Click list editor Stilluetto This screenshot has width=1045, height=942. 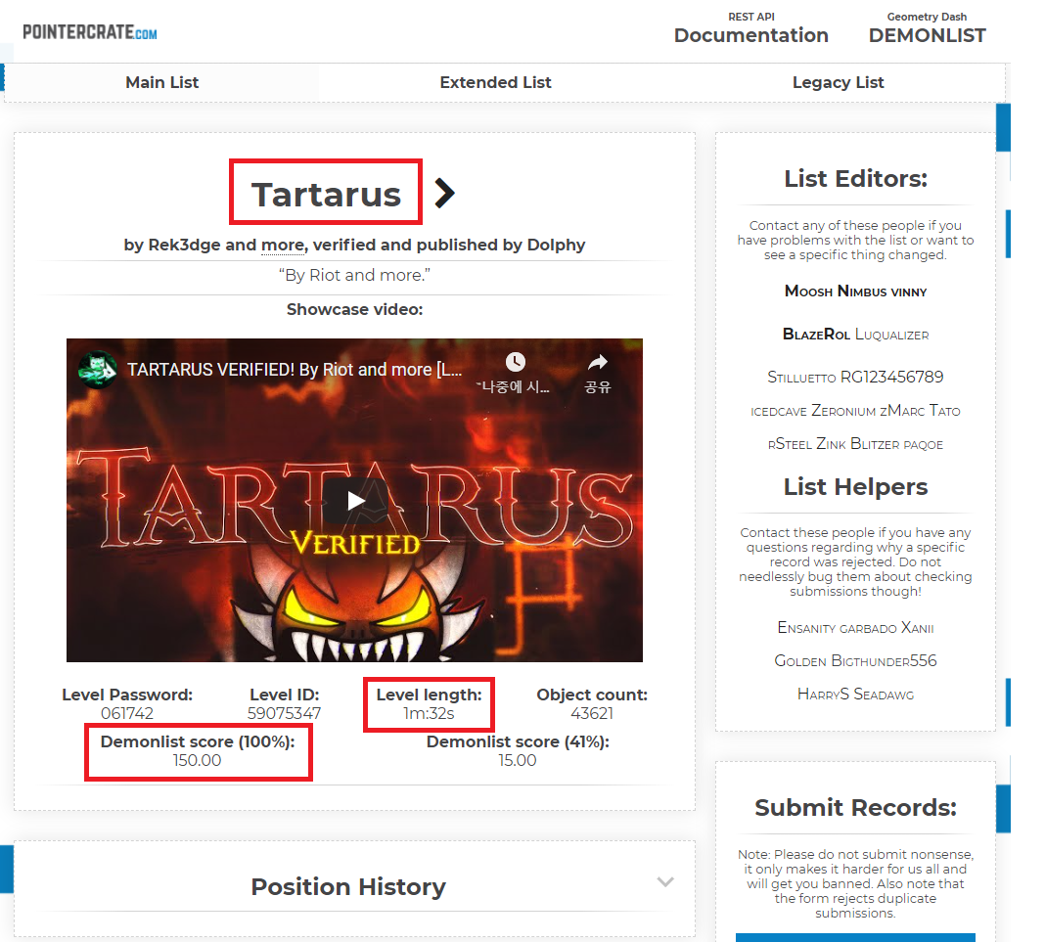pos(801,377)
